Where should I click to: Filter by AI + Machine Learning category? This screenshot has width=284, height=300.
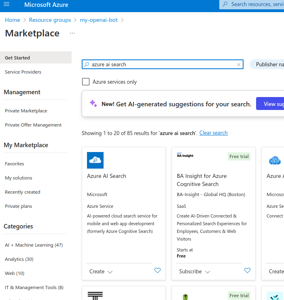[34, 245]
